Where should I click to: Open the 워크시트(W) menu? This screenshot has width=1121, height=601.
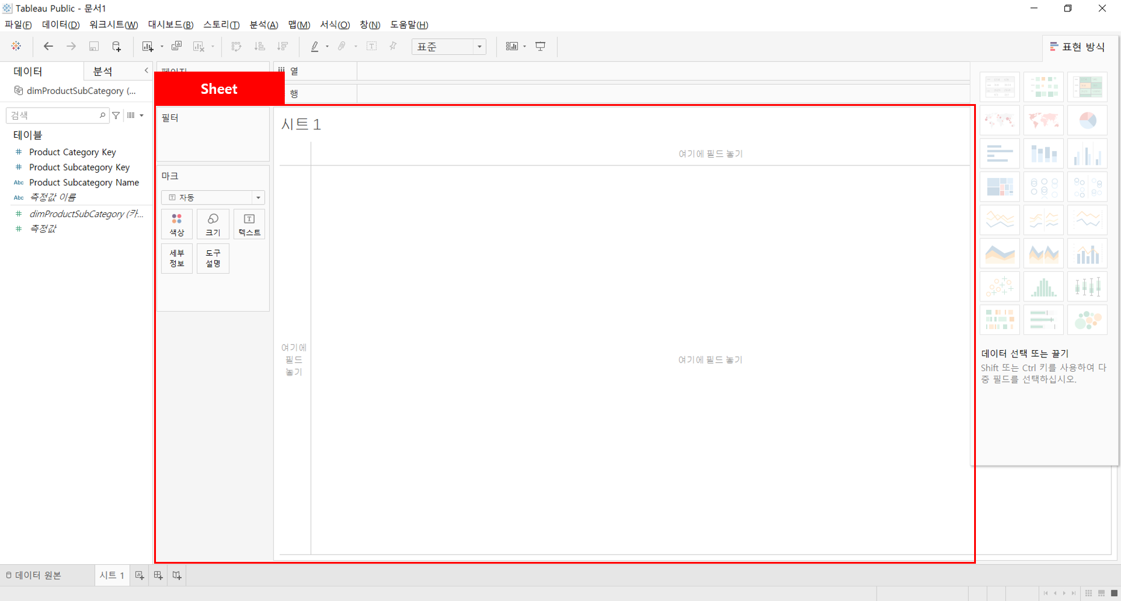coord(113,25)
